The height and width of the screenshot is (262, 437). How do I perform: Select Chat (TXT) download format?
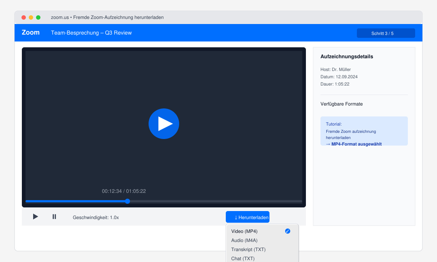click(262, 258)
